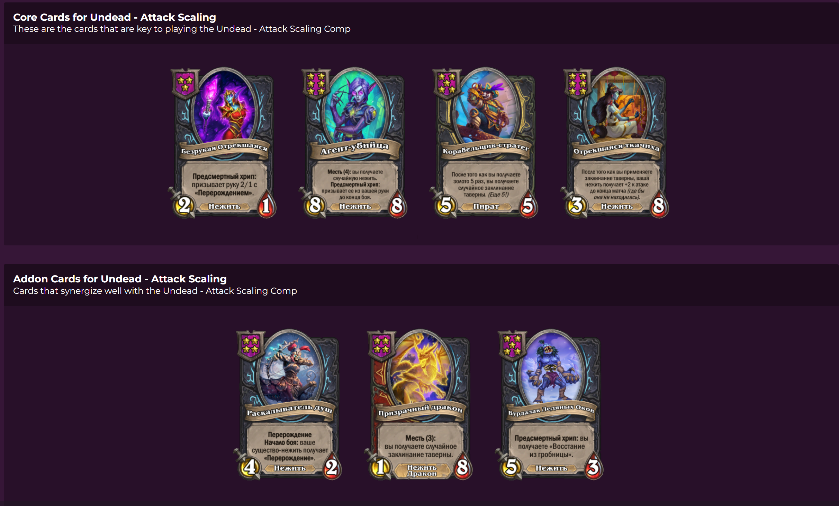Viewport: 839px width, 506px height.
Task: Click health drop icon on Вурдалак Ледяных Оков
Action: click(593, 467)
